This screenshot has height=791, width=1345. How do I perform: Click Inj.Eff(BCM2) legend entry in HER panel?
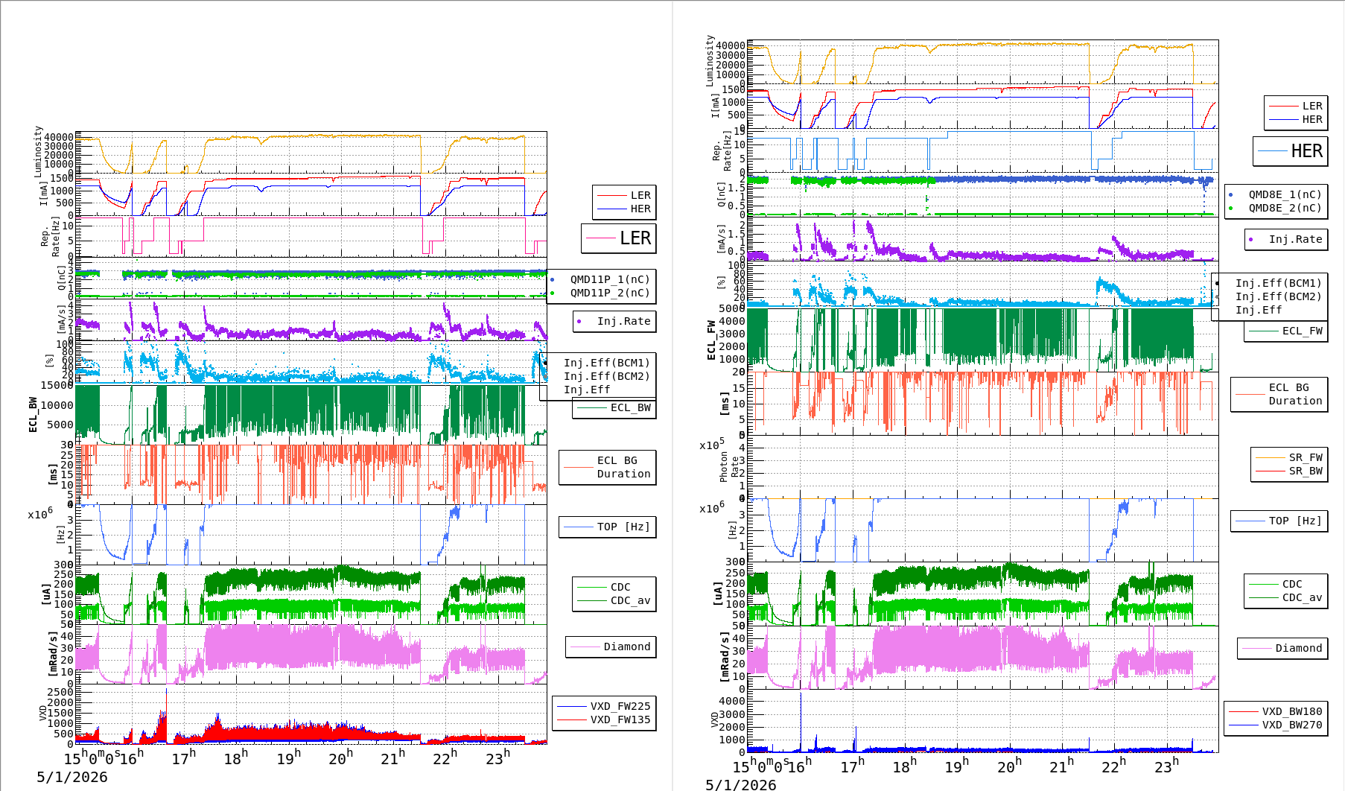coord(1278,296)
